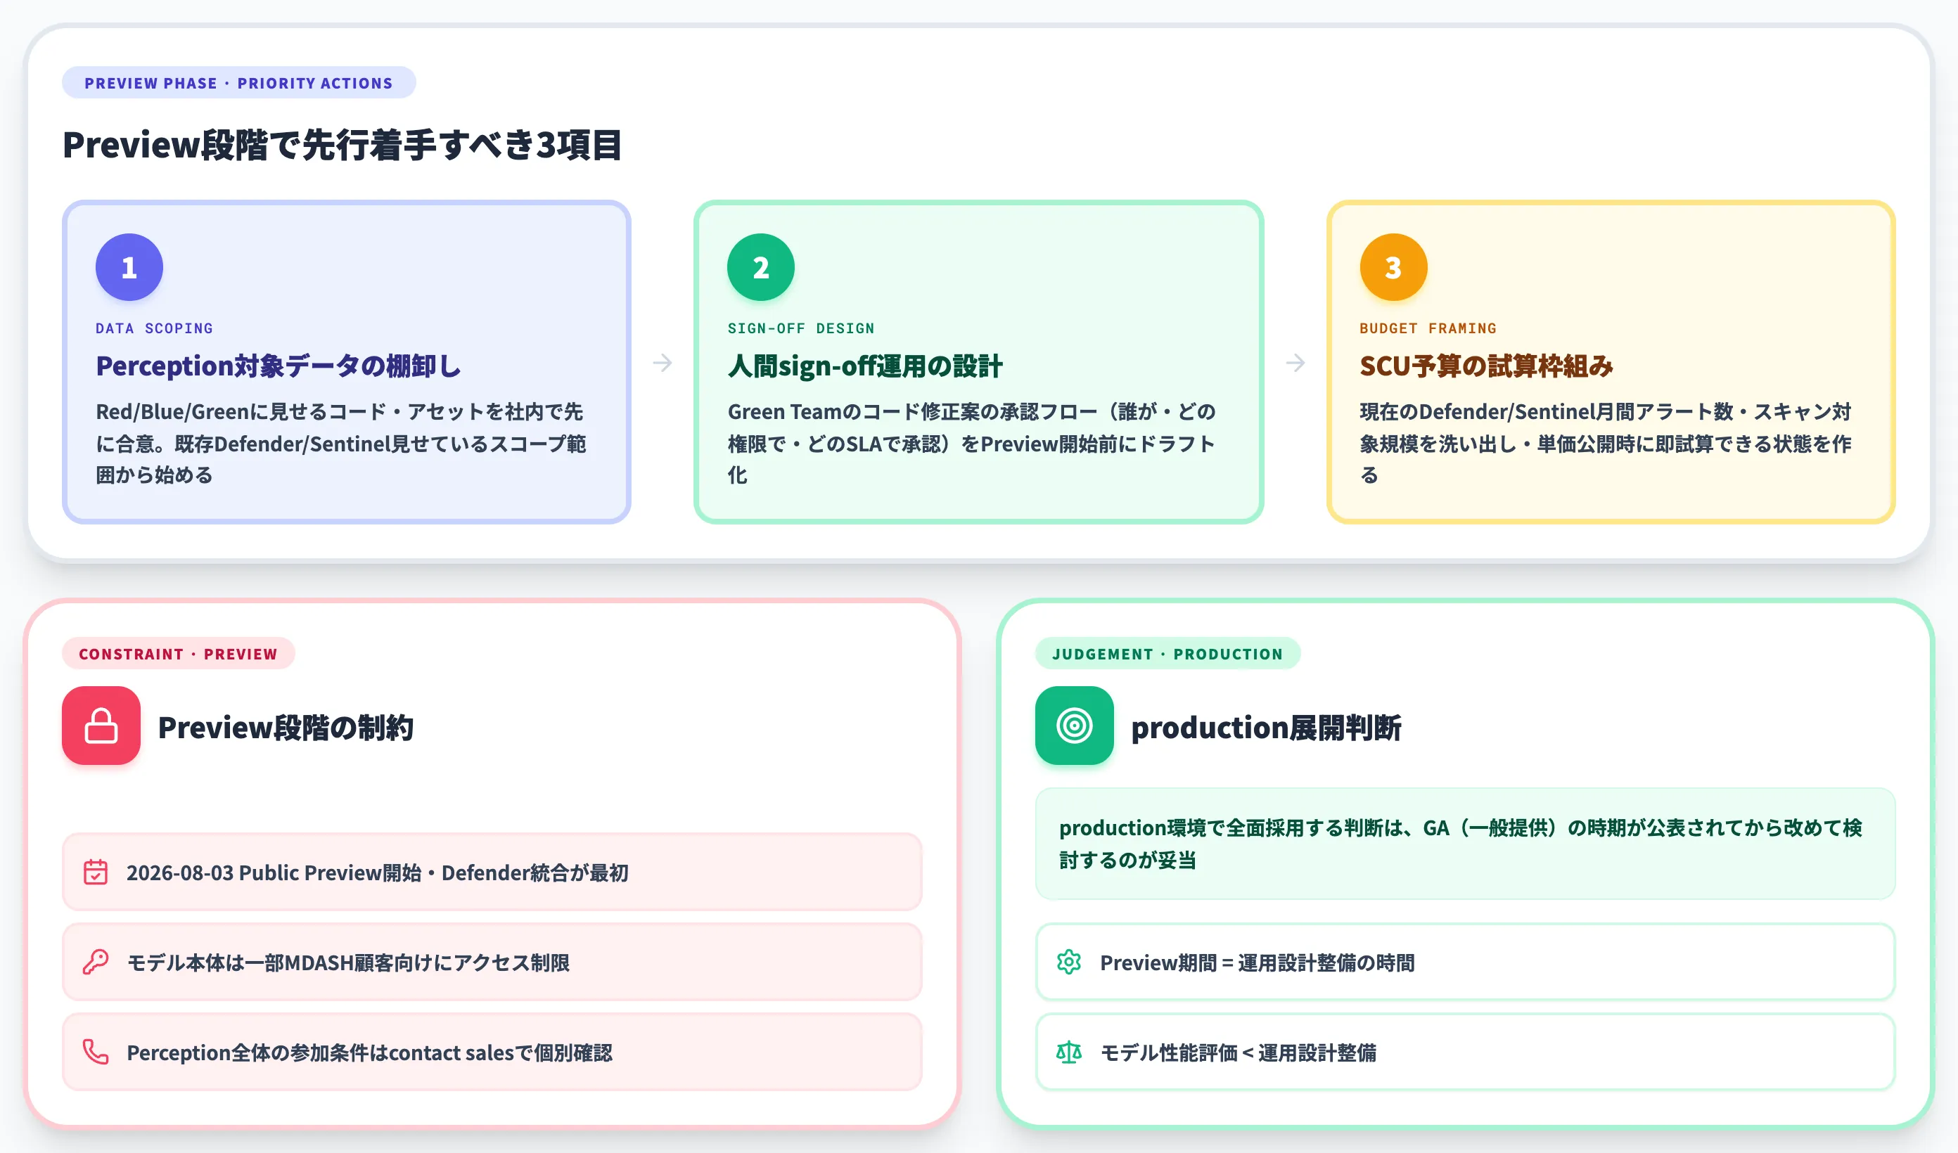Click the description starting Red/Blue/Greenに見せるコード
The width and height of the screenshot is (1958, 1153).
pos(342,443)
